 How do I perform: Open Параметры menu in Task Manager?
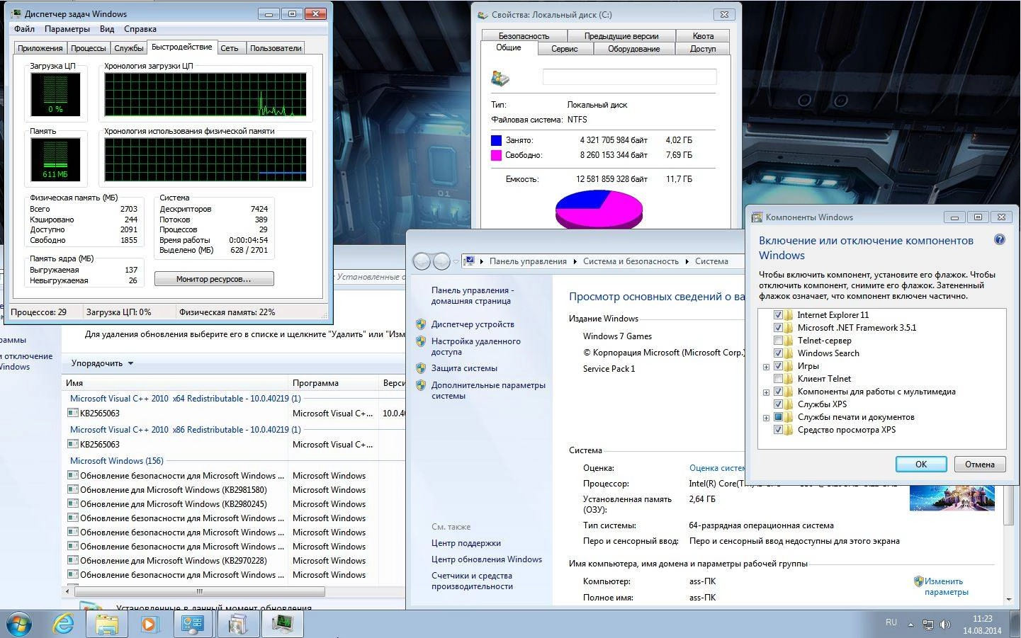[67, 29]
